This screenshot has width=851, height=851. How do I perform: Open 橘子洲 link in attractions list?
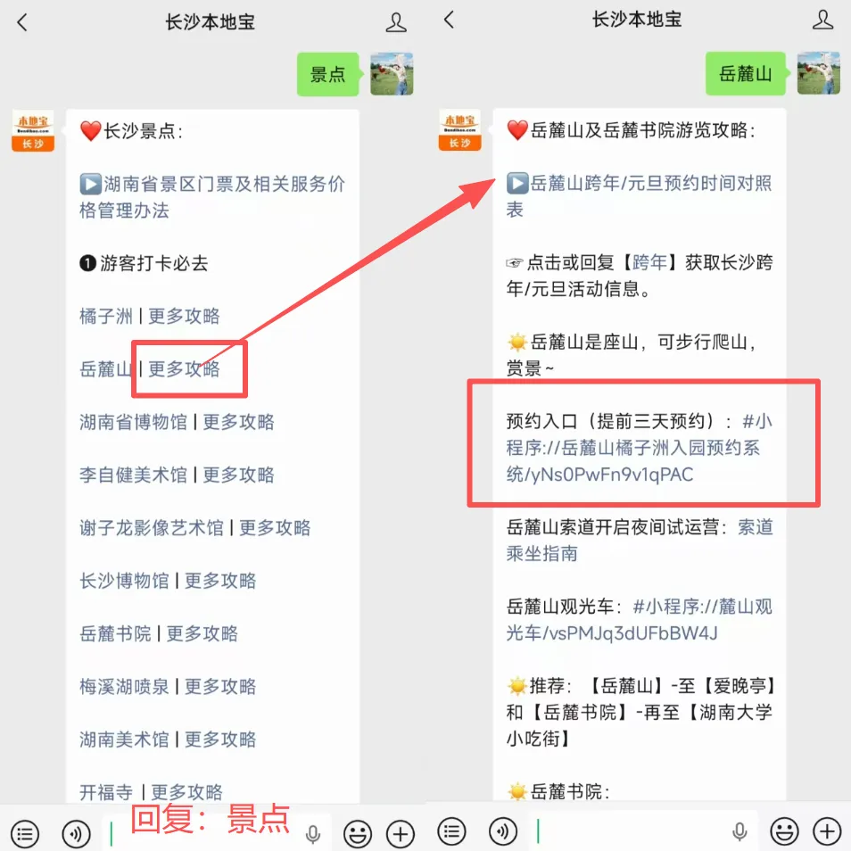[106, 316]
